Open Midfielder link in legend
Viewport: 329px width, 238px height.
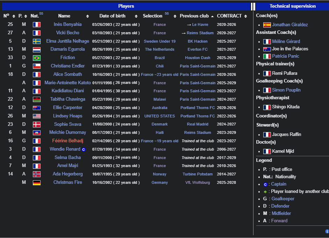click(281, 214)
